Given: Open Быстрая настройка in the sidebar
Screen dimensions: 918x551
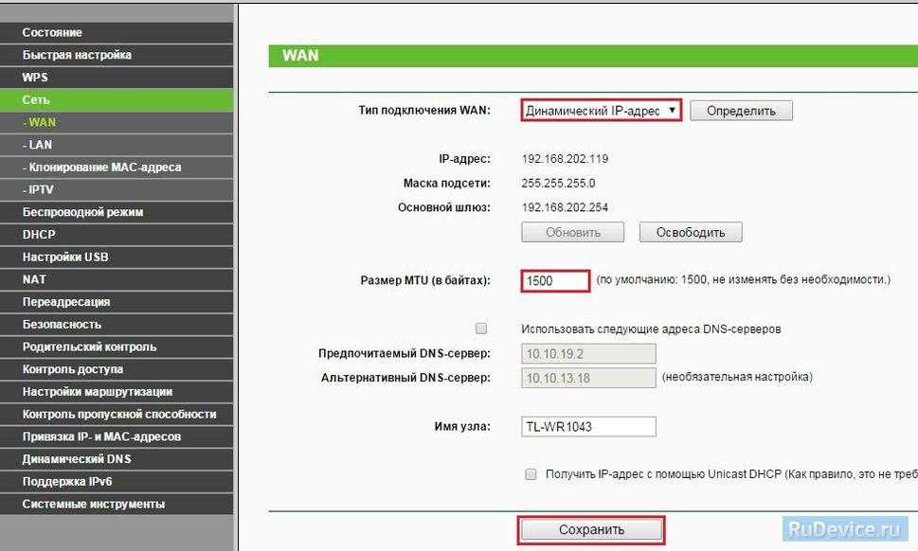Looking at the screenshot, I should 117,55.
